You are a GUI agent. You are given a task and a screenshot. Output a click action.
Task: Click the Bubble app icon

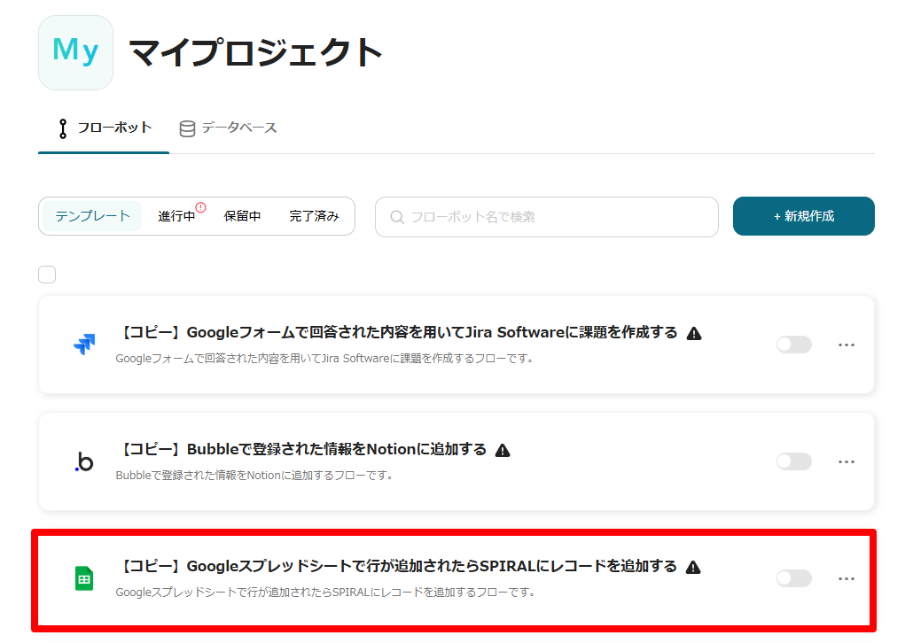84,461
